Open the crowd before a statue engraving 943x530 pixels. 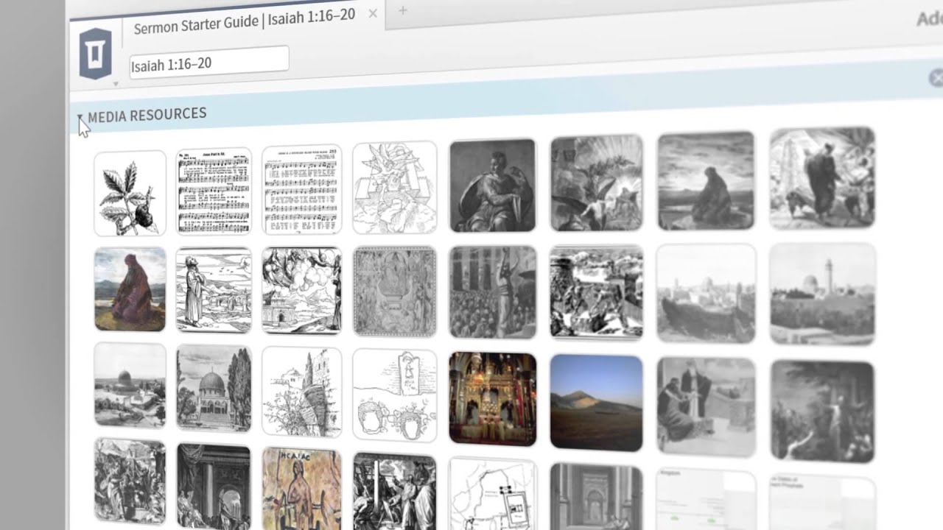tap(492, 291)
